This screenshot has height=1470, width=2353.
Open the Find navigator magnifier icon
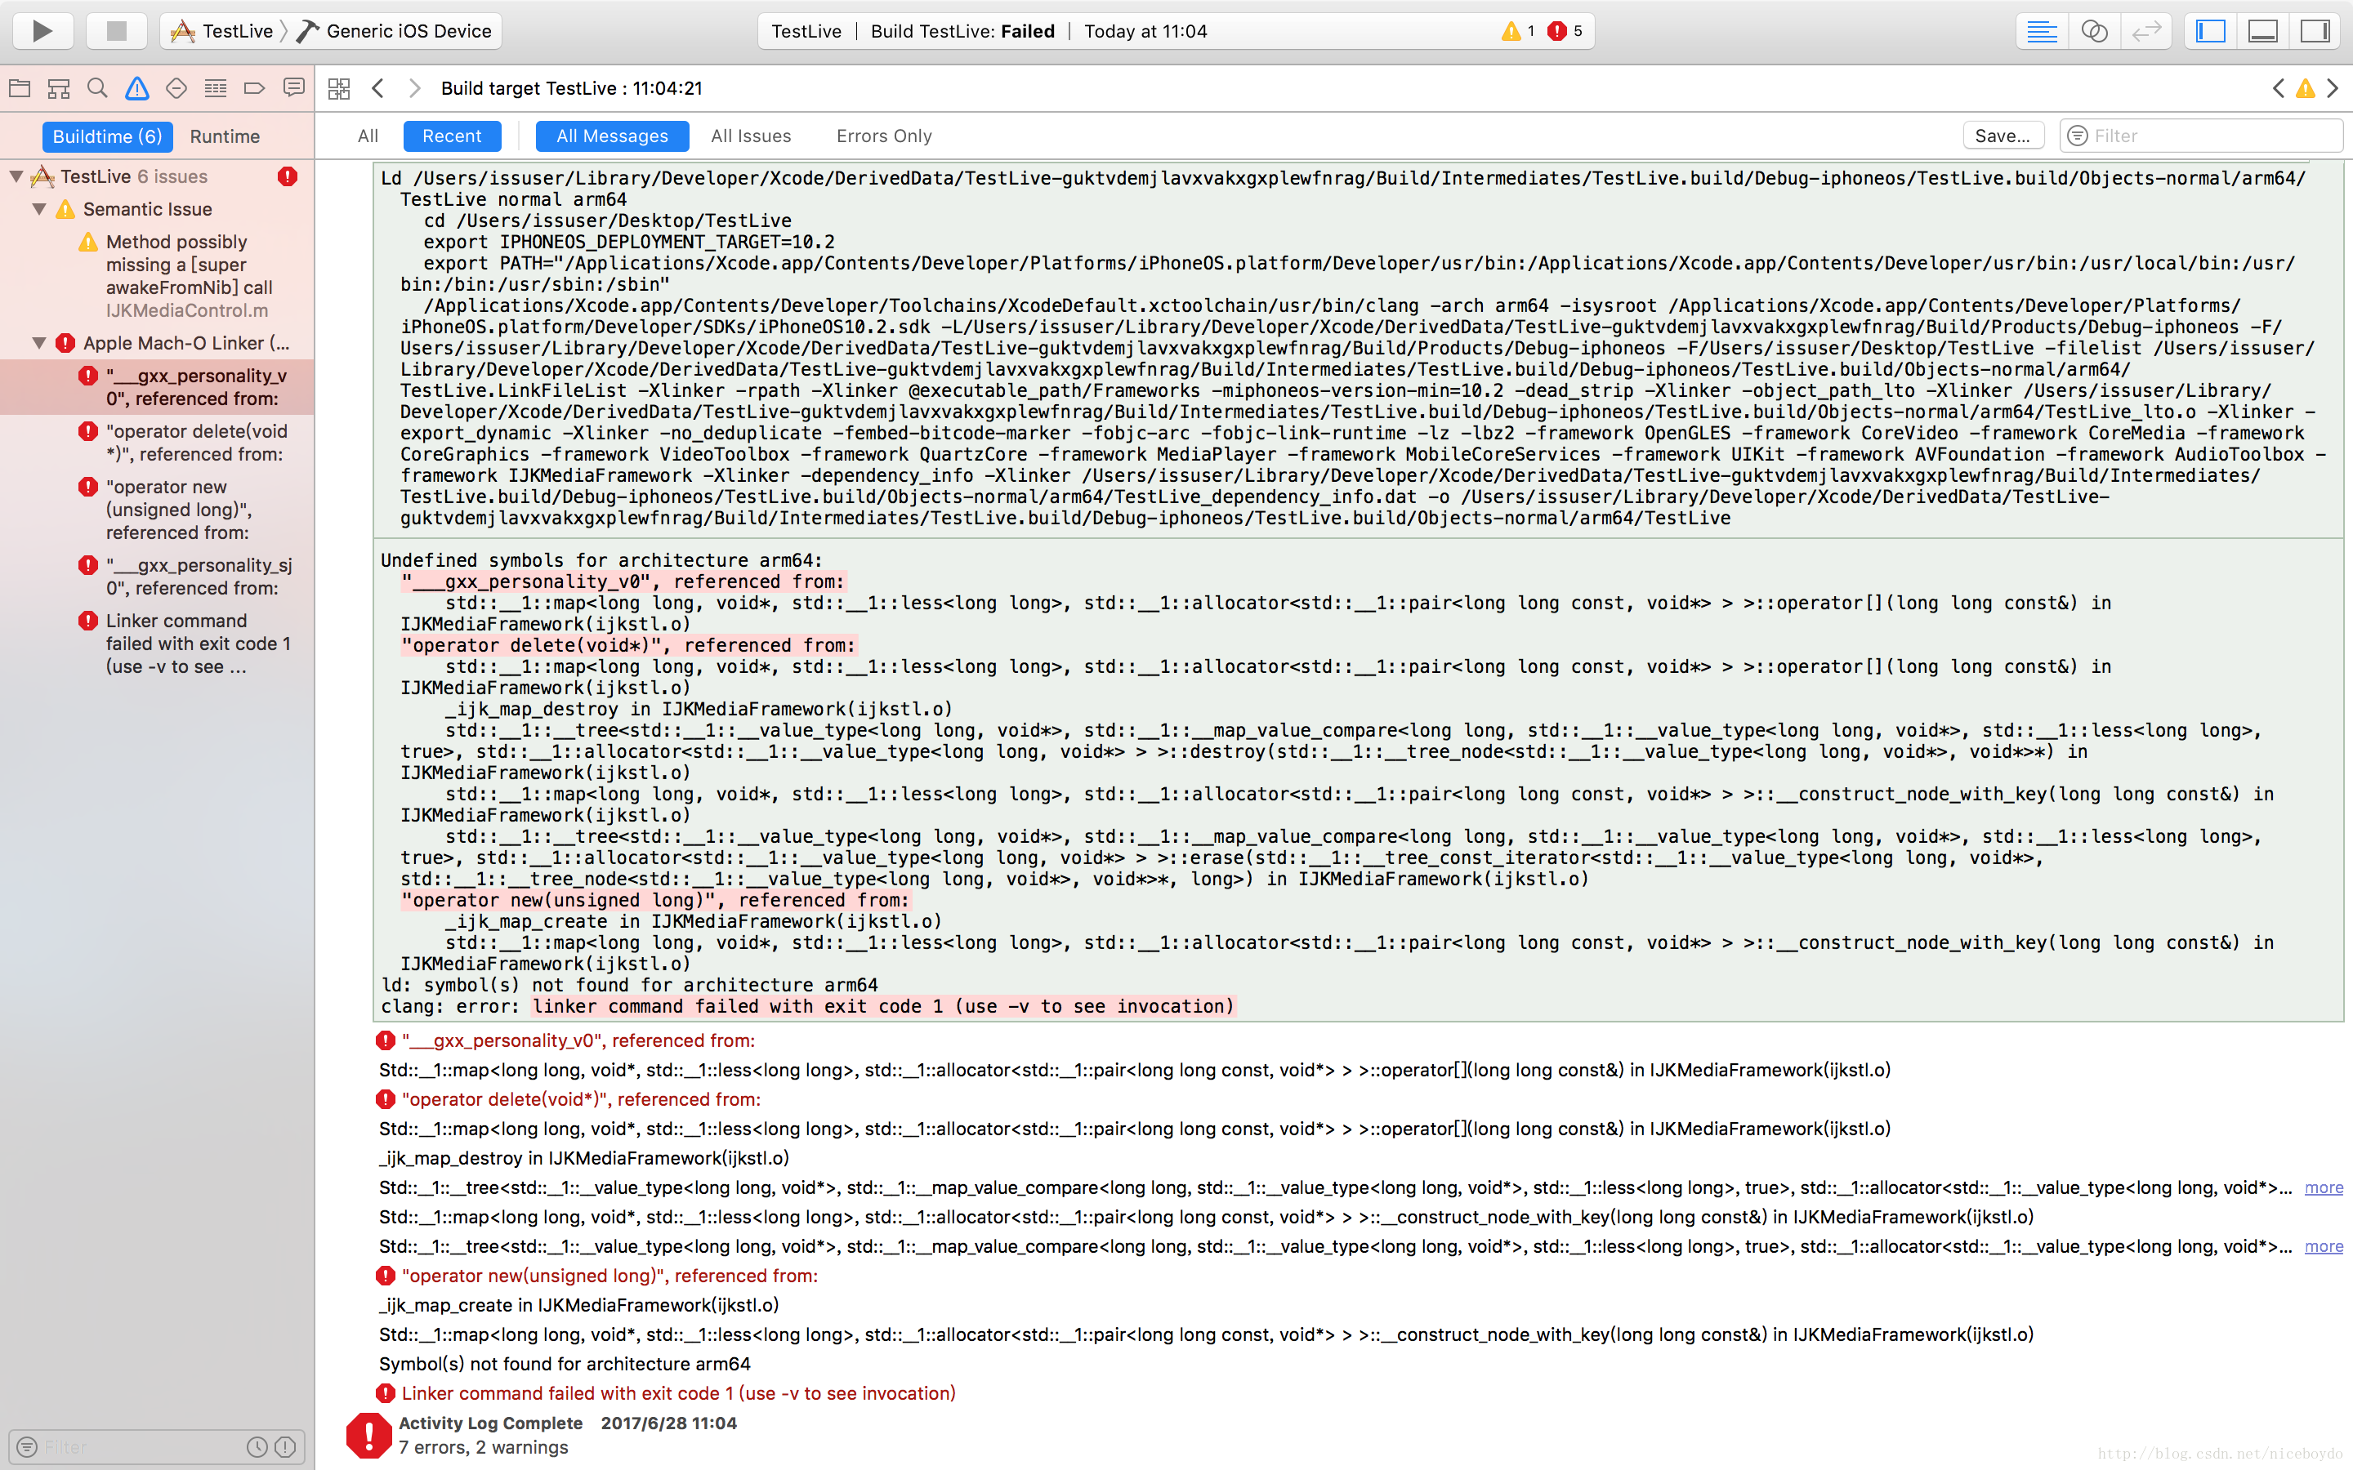click(x=97, y=88)
